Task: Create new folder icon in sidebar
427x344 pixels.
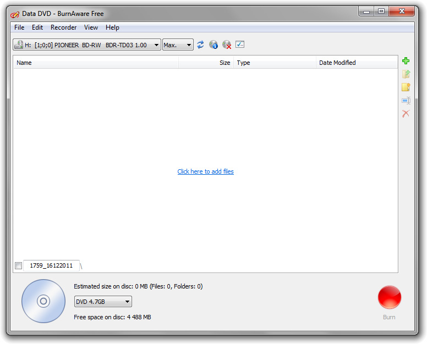Action: 406,87
